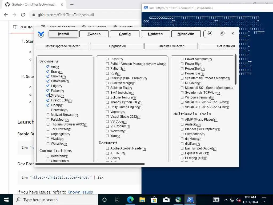This screenshot has width=273, height=205.
Task: Close the WinUtil window with X
Action: point(233,33)
